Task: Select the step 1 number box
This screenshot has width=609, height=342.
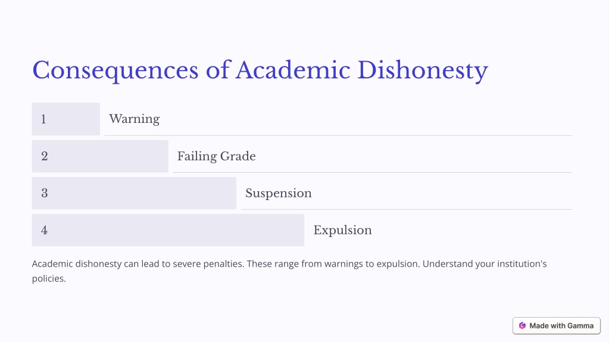Action: (x=65, y=119)
